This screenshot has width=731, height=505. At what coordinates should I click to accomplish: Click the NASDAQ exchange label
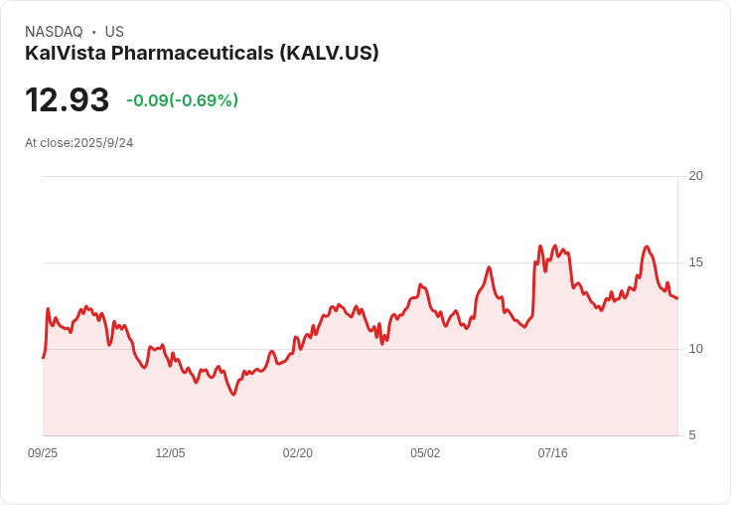click(x=54, y=32)
